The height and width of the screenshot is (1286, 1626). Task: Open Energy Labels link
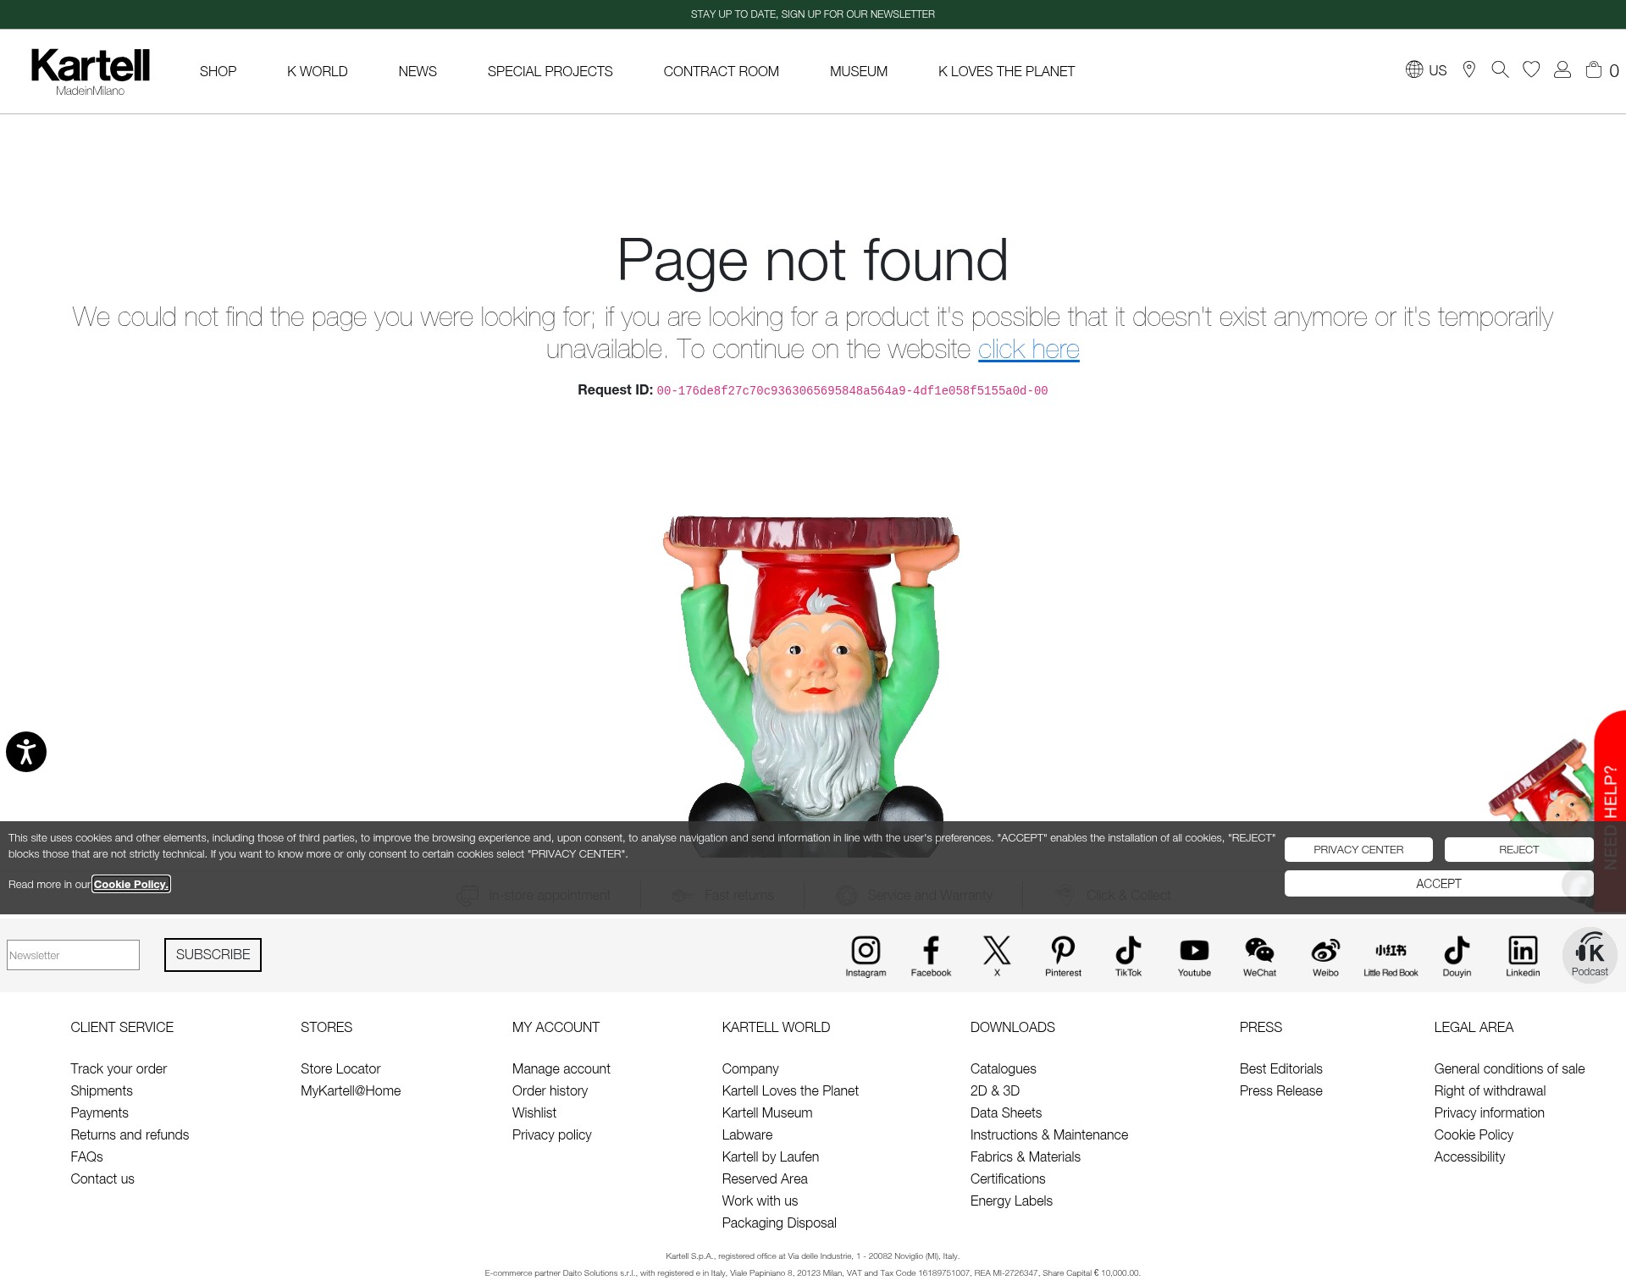pos(1011,1200)
